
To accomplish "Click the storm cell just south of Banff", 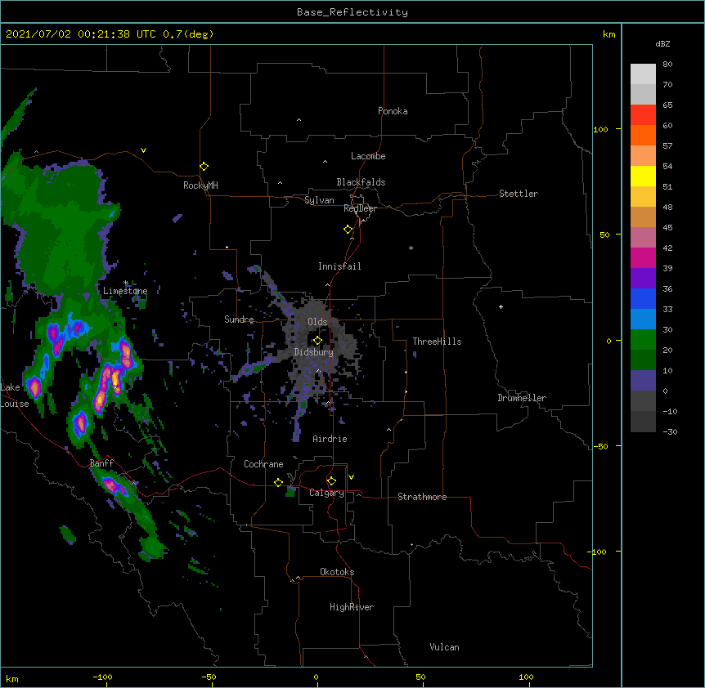I will pos(115,487).
